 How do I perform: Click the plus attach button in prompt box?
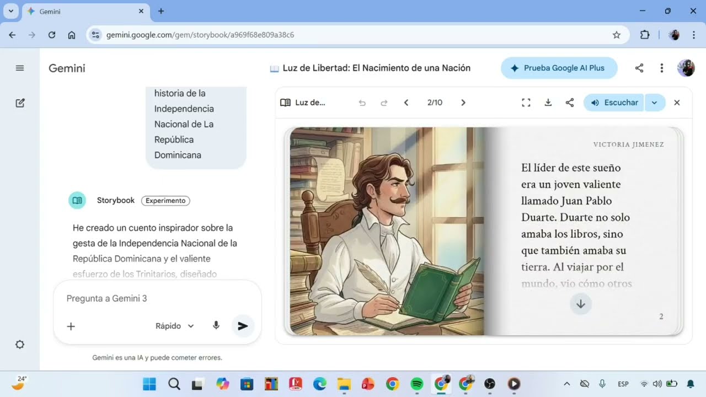point(71,326)
